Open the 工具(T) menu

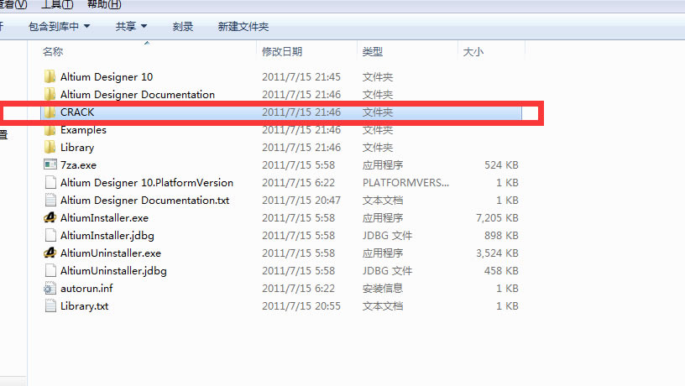[x=57, y=5]
